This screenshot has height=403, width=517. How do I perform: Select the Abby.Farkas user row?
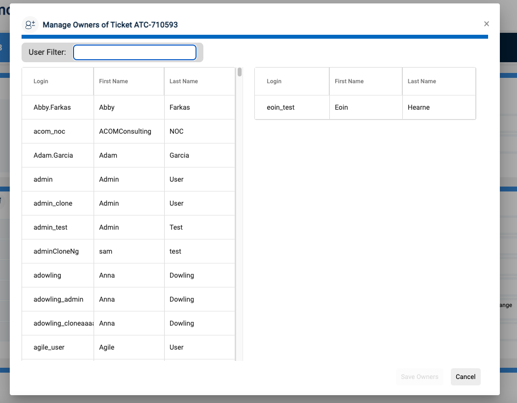pos(52,107)
